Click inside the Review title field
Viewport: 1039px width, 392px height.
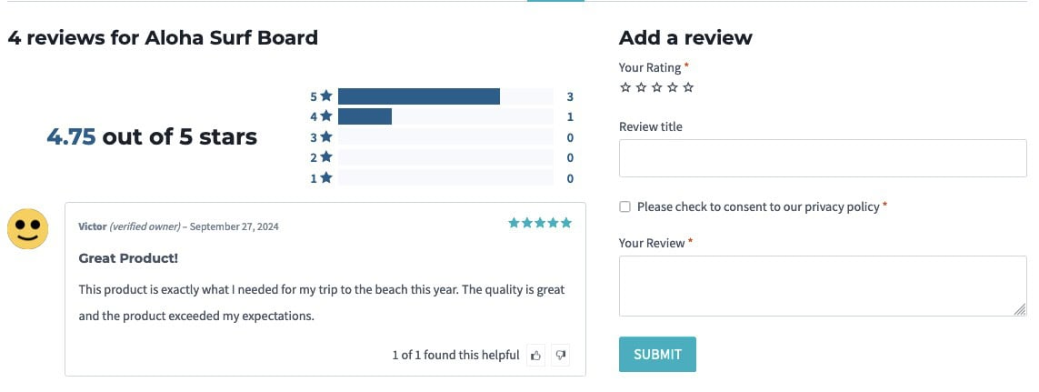coord(823,158)
